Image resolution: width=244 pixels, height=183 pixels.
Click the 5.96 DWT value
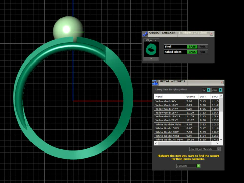(203, 109)
